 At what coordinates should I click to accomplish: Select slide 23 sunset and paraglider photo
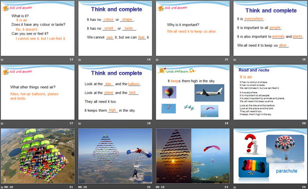coord(193,156)
